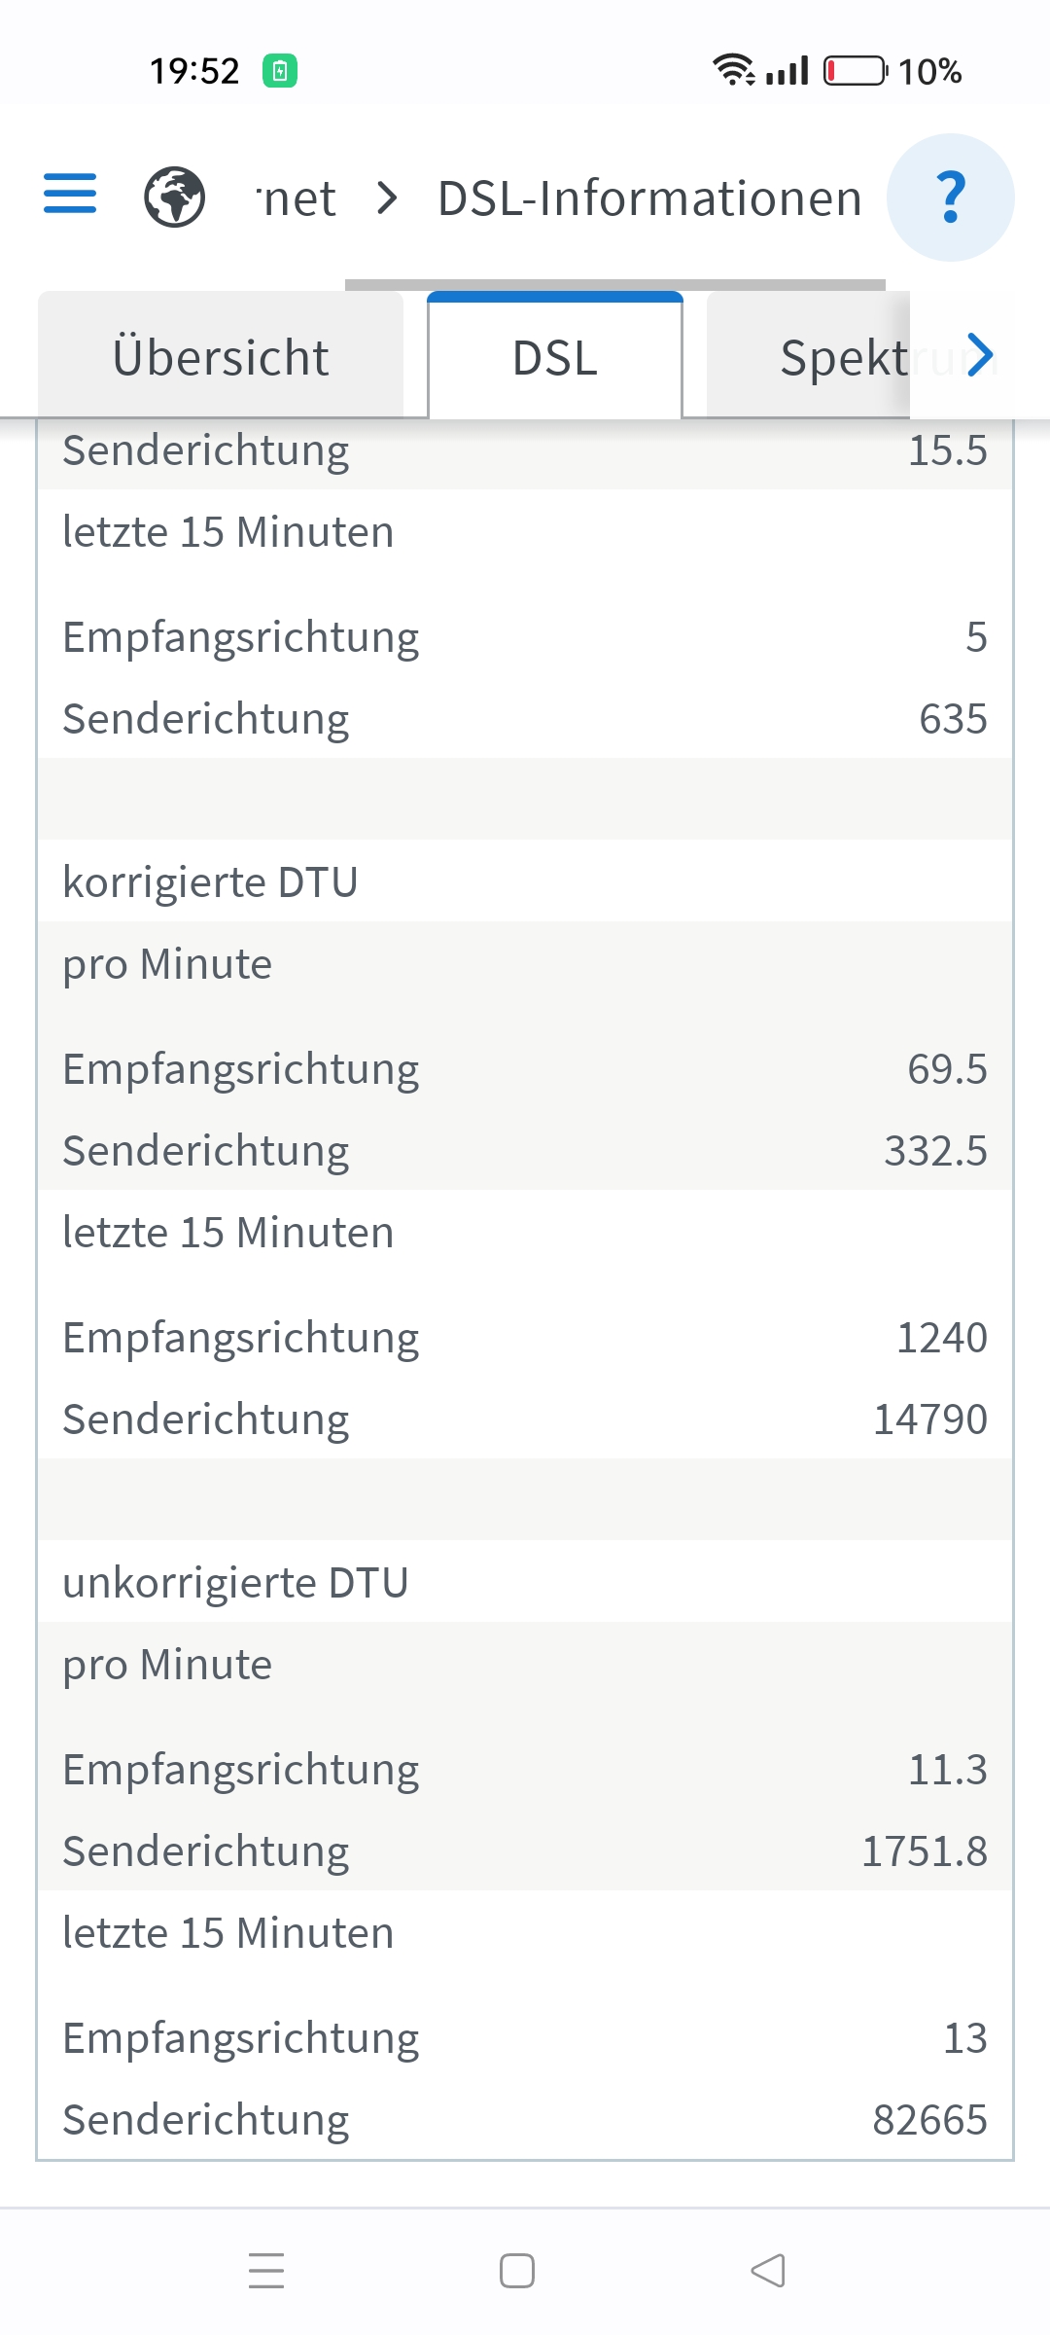Select the DSL tab
This screenshot has height=2335, width=1050.
(555, 357)
